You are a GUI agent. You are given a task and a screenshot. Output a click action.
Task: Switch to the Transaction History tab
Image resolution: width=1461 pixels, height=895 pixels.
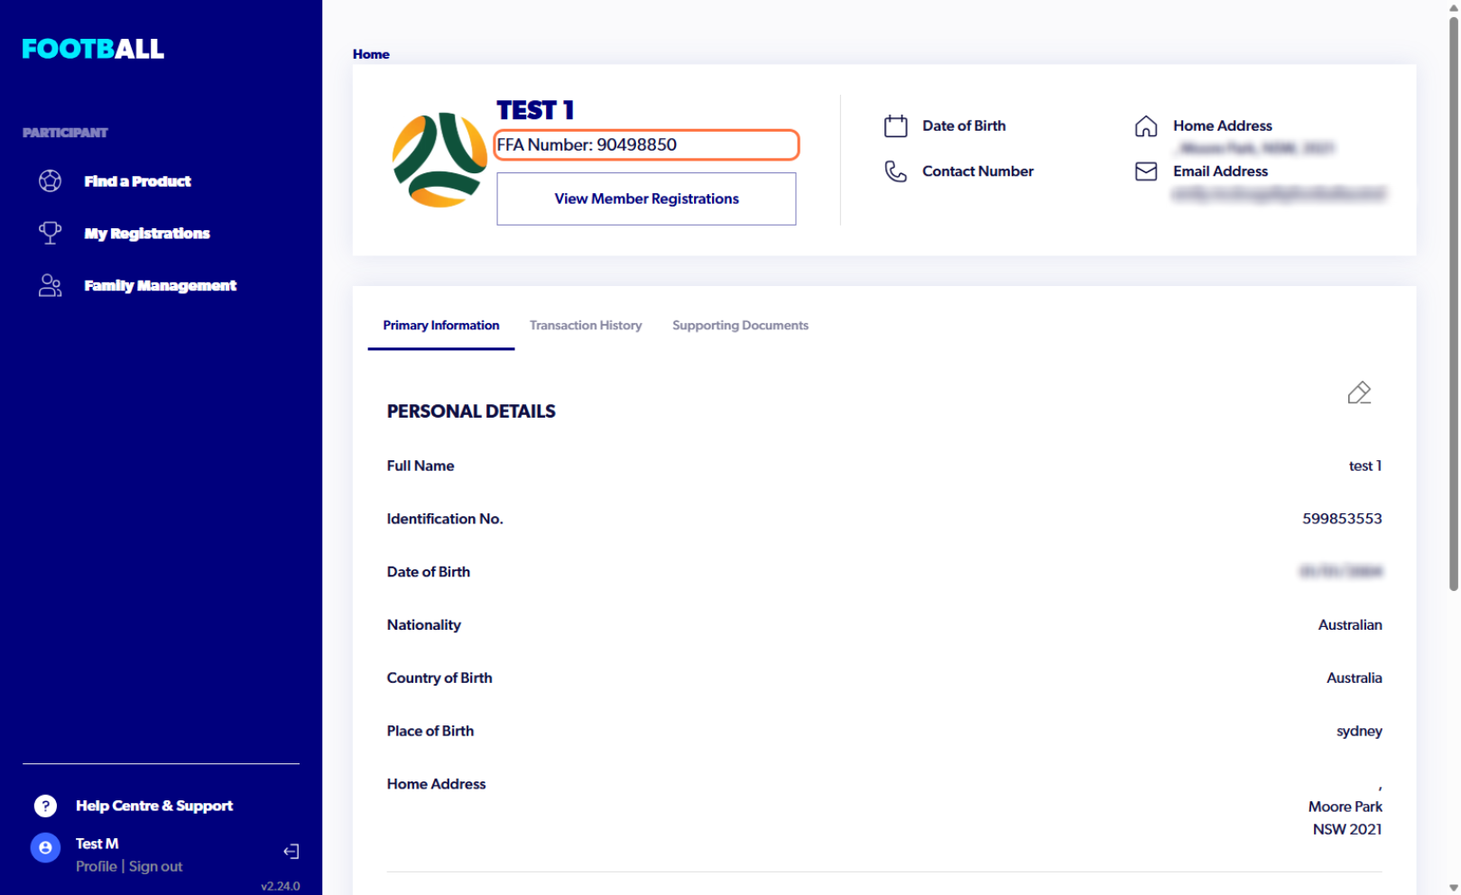pyautogui.click(x=586, y=326)
